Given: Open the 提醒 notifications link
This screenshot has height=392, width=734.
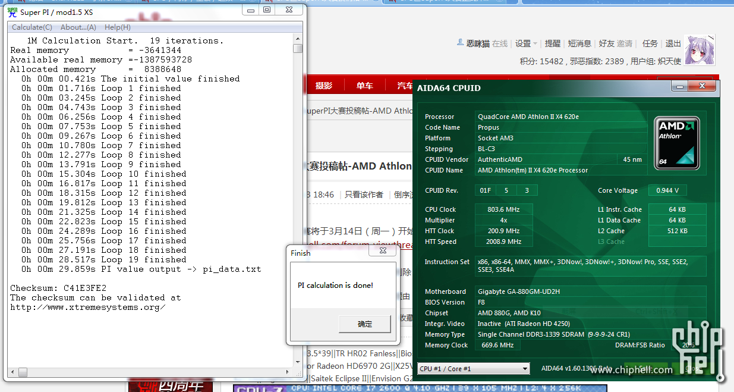Looking at the screenshot, I should click(553, 43).
